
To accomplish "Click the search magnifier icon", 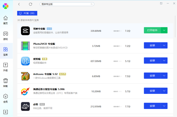I will [92, 4].
